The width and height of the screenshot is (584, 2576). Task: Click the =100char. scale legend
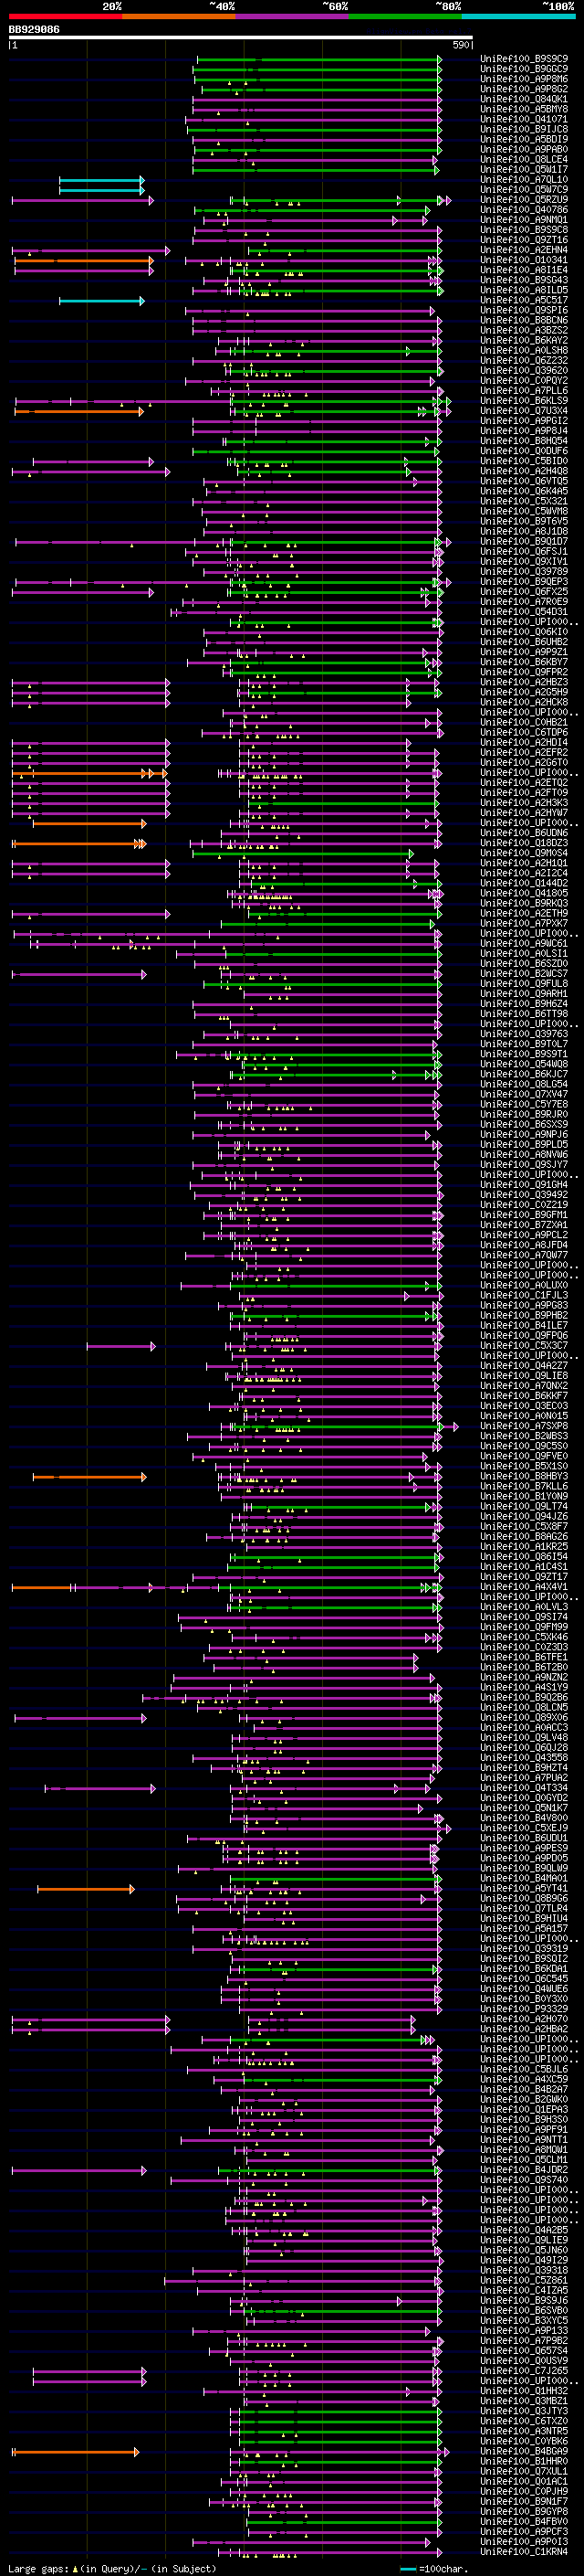[433, 2568]
